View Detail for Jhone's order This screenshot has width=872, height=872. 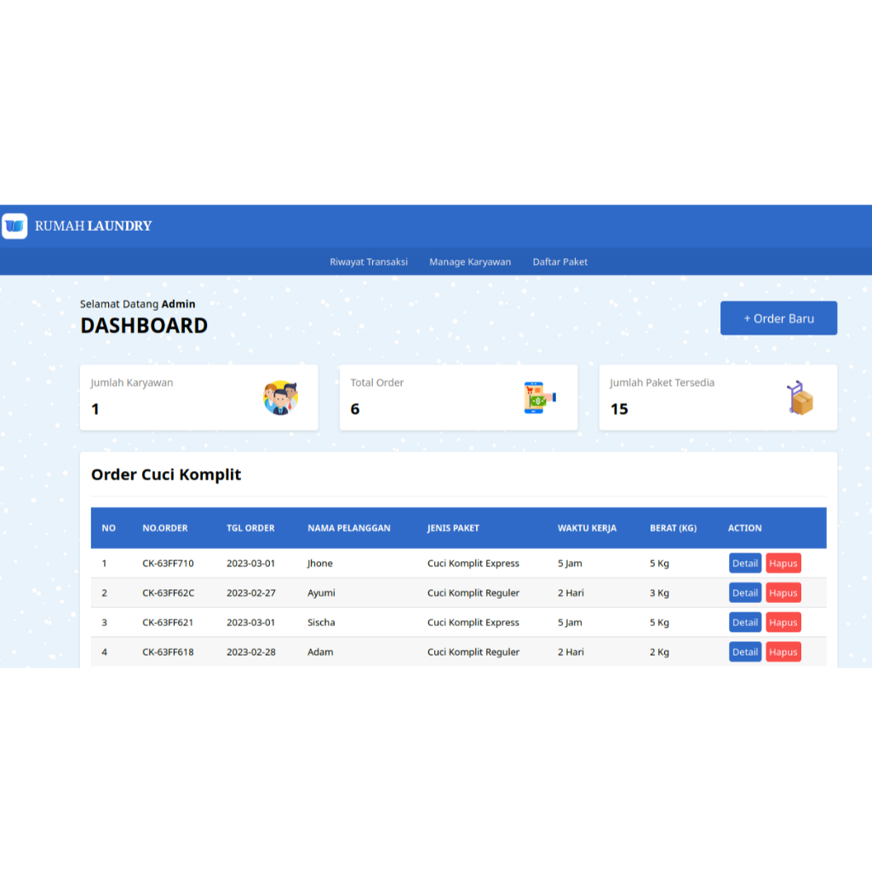tap(744, 564)
